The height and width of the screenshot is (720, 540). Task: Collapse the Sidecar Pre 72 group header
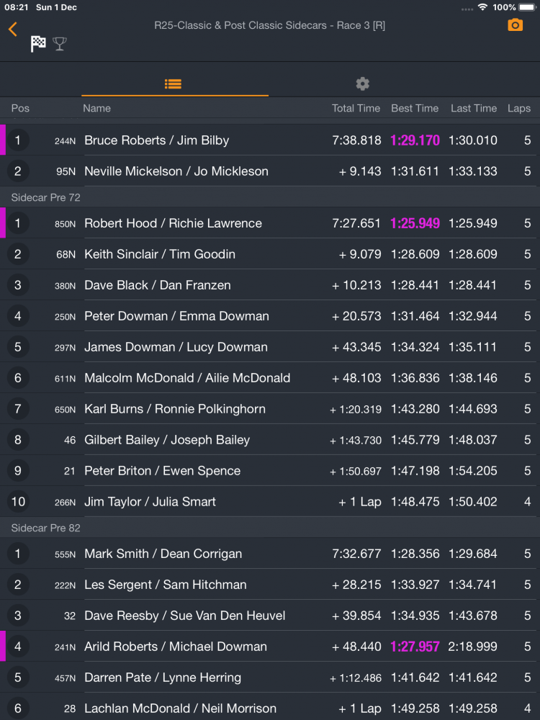point(45,197)
